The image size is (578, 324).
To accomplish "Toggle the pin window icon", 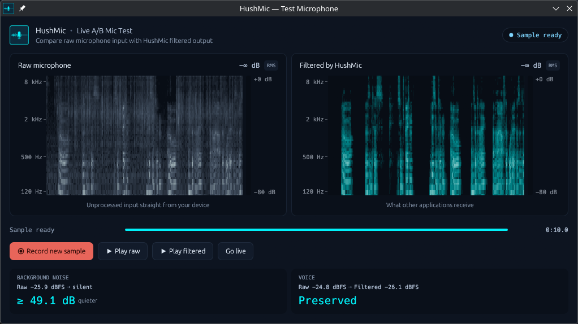I will [x=22, y=8].
